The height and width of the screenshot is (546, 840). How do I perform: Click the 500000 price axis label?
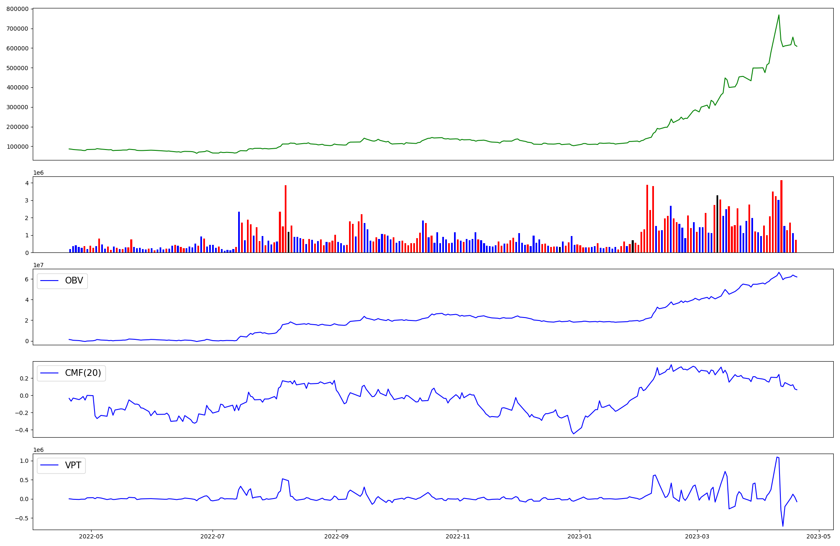pos(18,68)
